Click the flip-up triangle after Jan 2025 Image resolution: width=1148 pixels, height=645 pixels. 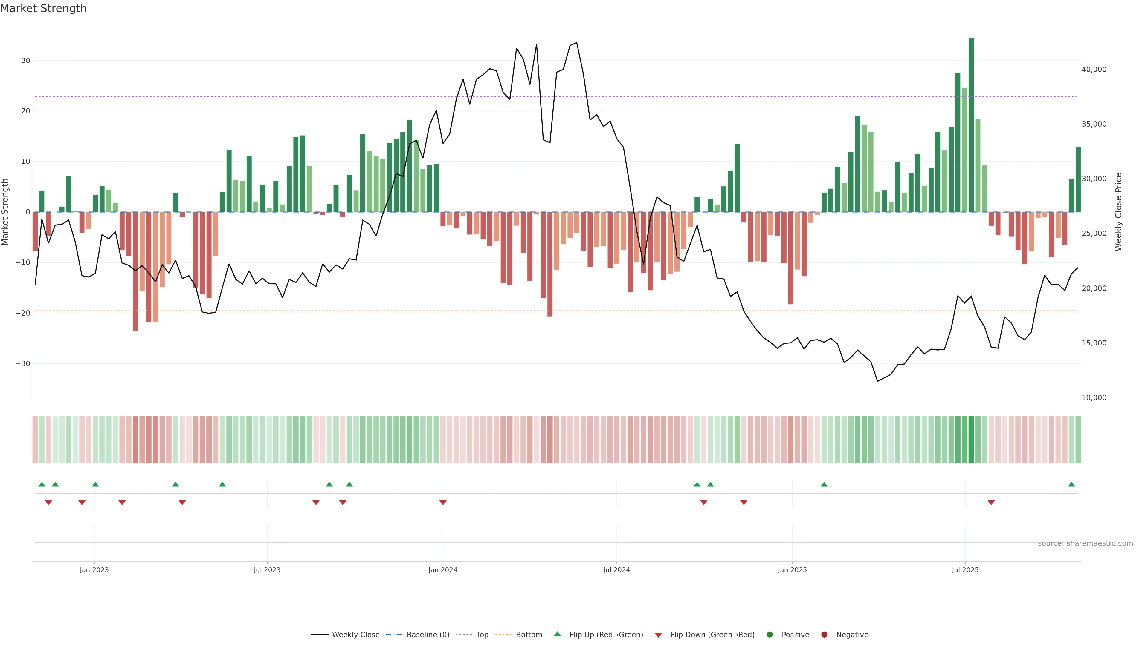(824, 484)
